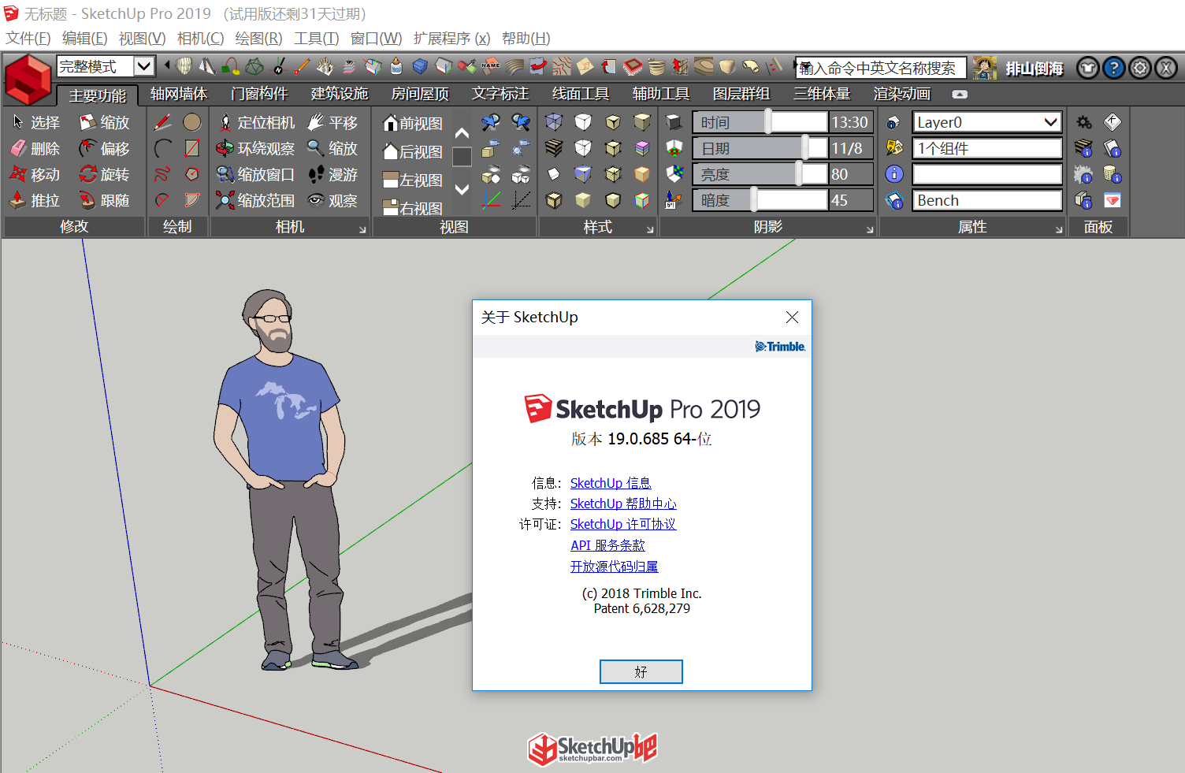Screen dimensions: 1185x773
Task: Open the 文件(F) menu
Action: [x=28, y=39]
